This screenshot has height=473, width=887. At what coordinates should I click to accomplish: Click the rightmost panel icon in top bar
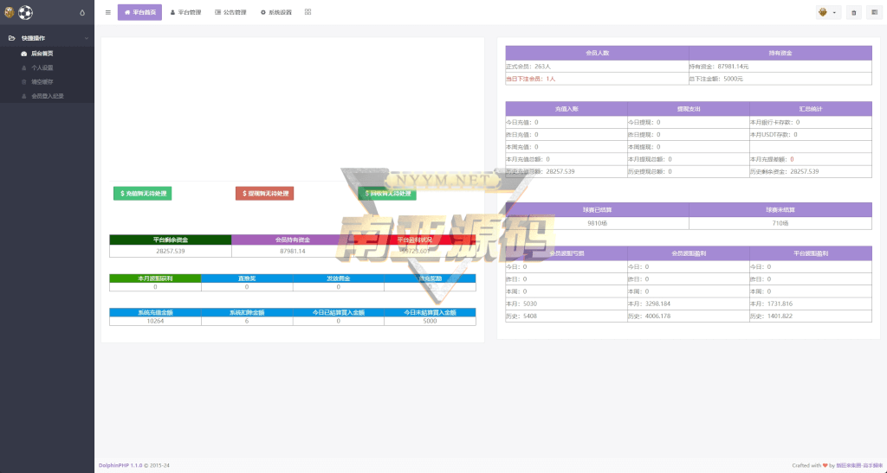coord(874,13)
